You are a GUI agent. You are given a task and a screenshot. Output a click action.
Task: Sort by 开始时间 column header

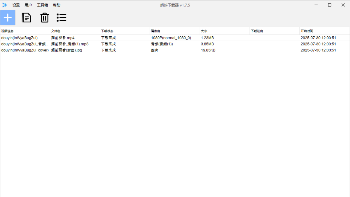324,31
